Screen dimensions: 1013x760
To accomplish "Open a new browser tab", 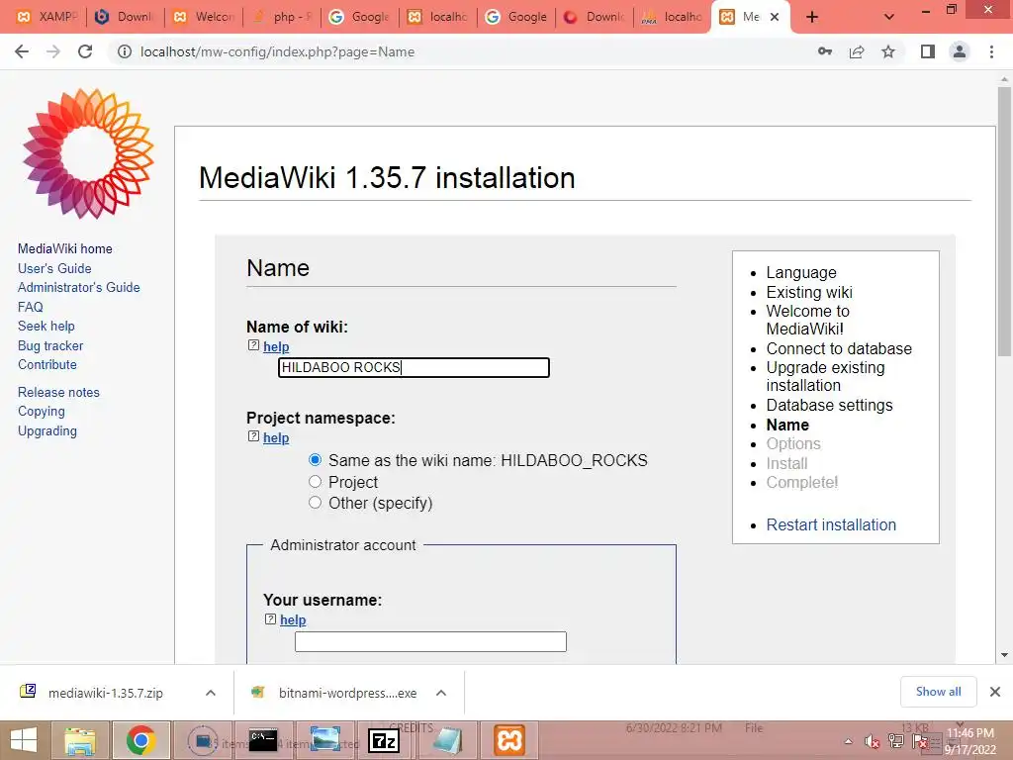I will (812, 17).
